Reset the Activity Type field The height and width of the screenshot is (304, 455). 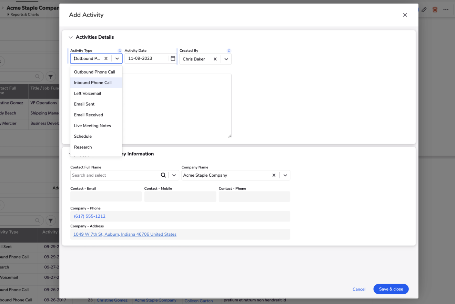(120, 51)
